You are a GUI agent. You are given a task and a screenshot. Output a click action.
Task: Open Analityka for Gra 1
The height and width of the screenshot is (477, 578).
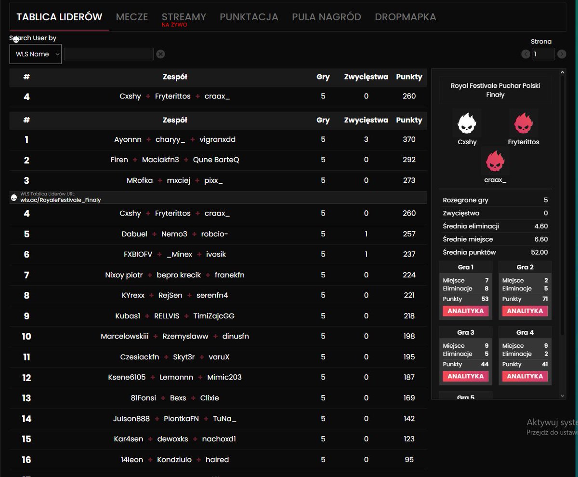tap(466, 311)
